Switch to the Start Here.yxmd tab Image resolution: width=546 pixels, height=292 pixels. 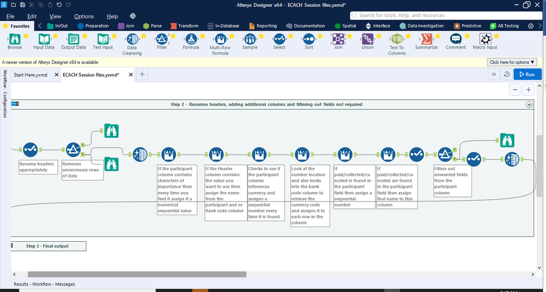[31, 75]
